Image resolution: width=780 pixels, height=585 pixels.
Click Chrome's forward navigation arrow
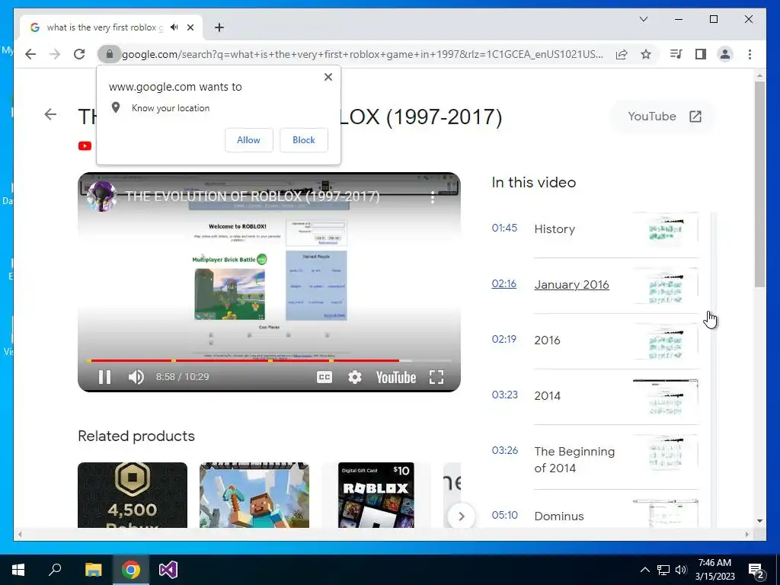[55, 54]
